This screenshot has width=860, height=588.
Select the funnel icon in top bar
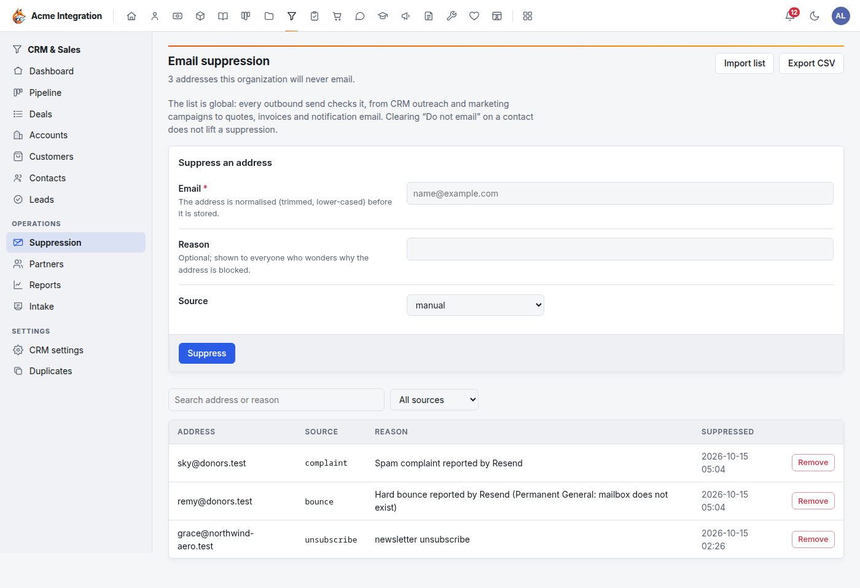292,16
